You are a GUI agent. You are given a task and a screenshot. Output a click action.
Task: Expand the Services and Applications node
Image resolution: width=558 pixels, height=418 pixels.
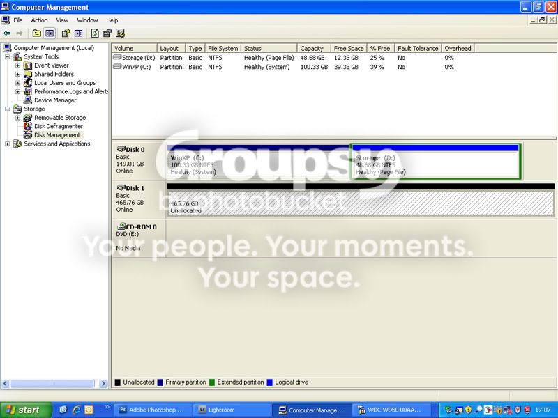[7, 144]
